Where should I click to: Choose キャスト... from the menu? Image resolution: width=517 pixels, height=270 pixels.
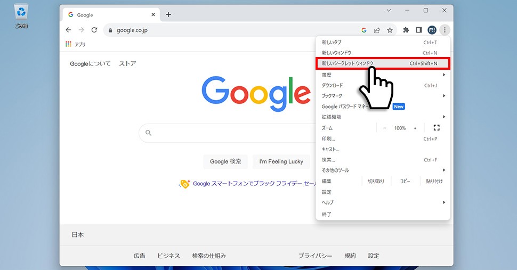pos(383,150)
